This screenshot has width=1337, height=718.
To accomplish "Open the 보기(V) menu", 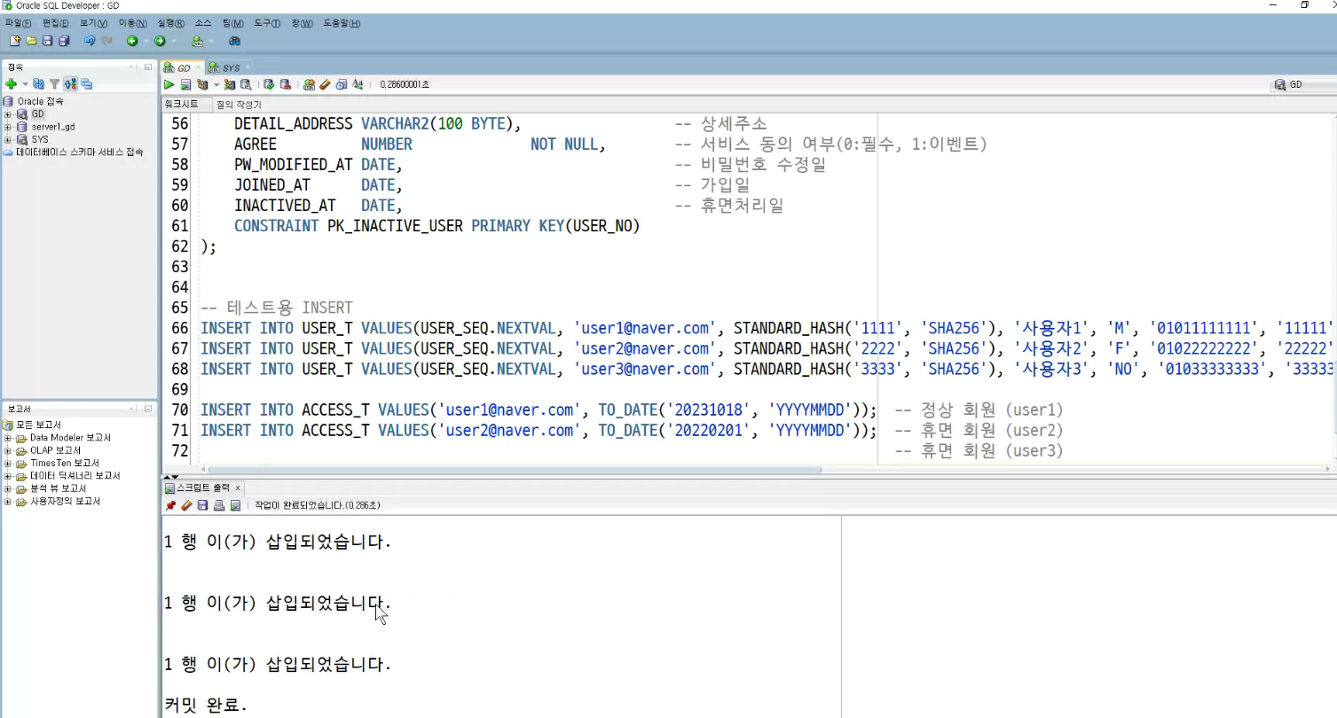I will 93,23.
